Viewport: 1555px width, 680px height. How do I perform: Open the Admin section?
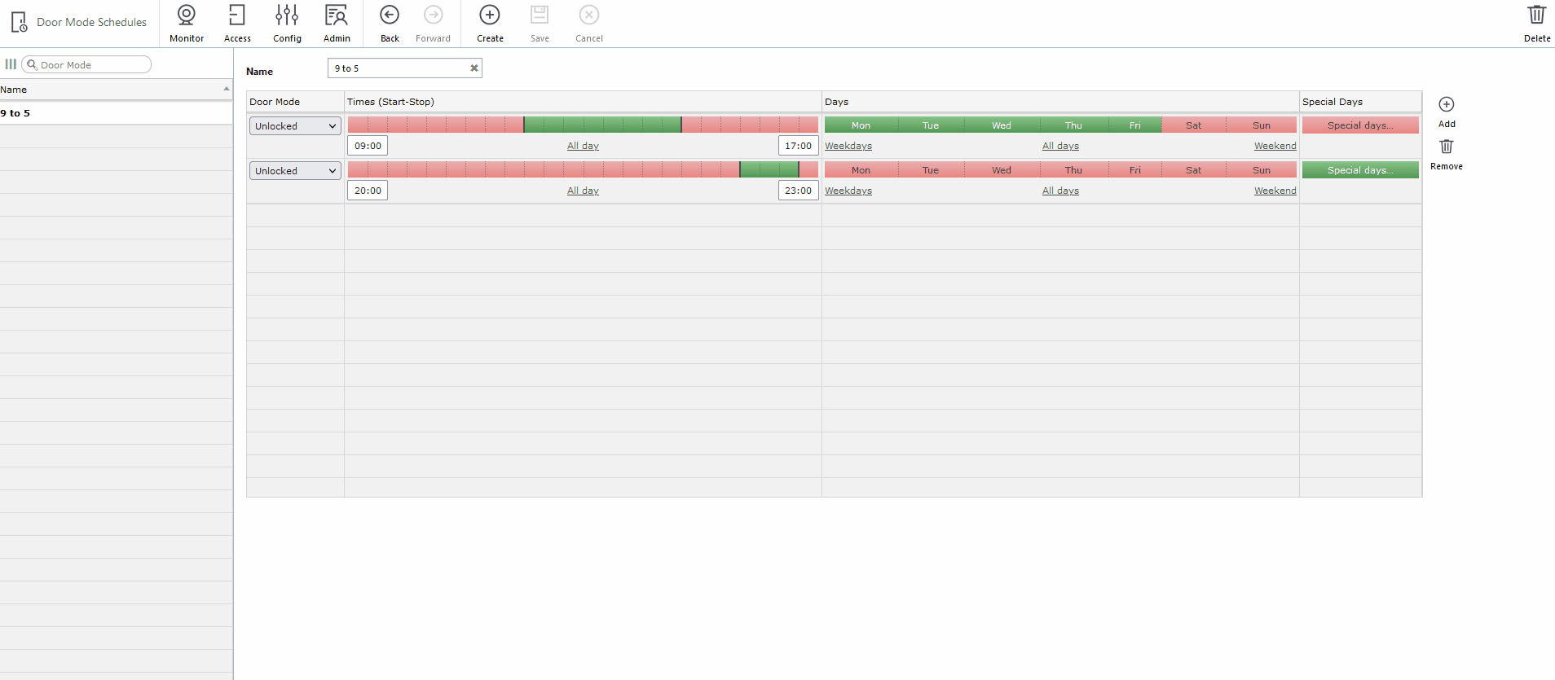coord(337,24)
